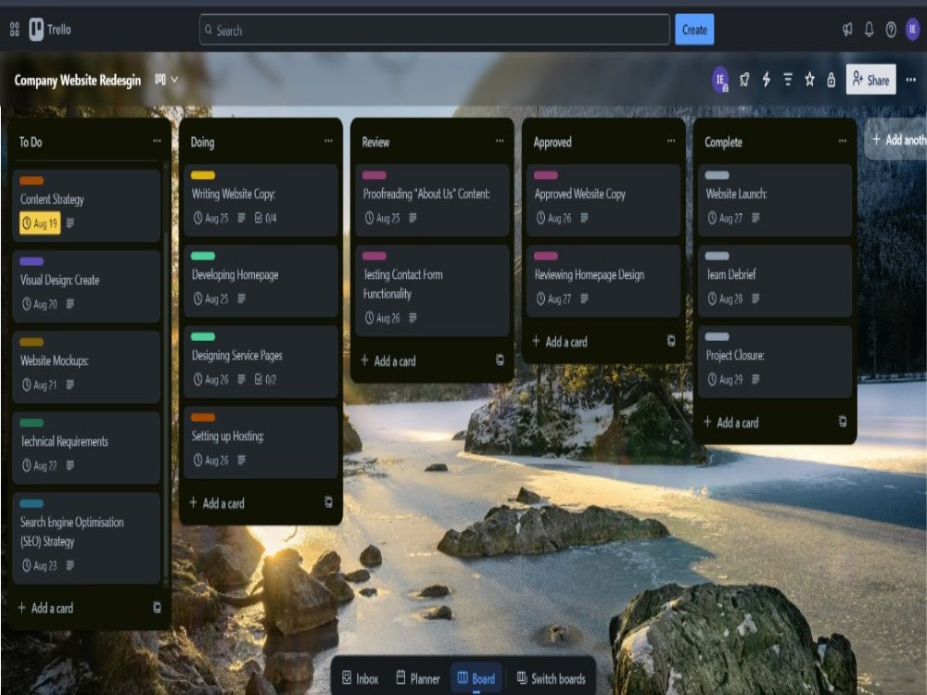Image resolution: width=927 pixels, height=695 pixels.
Task: Click the yellow label on Writing Website Copy
Action: (x=203, y=175)
